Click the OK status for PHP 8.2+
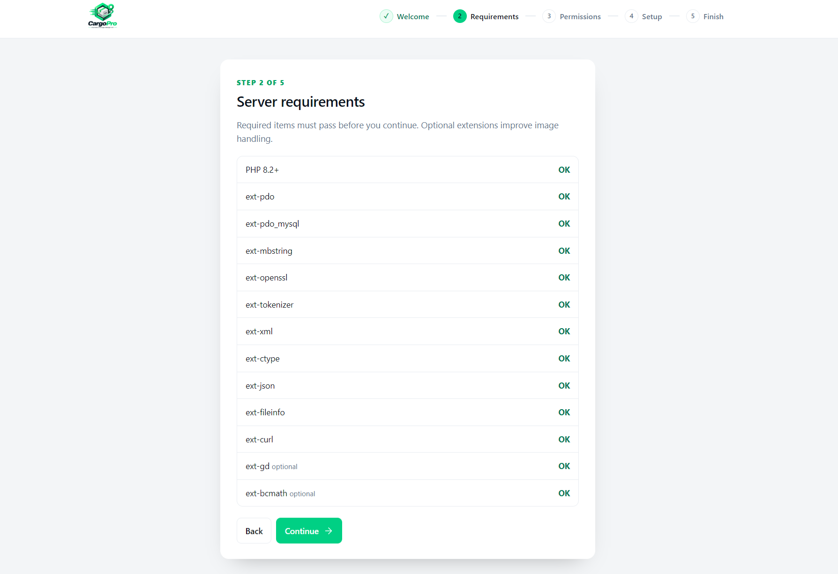 tap(564, 170)
